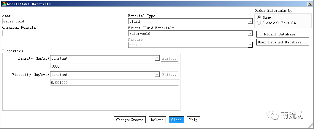Click the density value field showing 1000
The width and height of the screenshot is (314, 129).
(115, 66)
